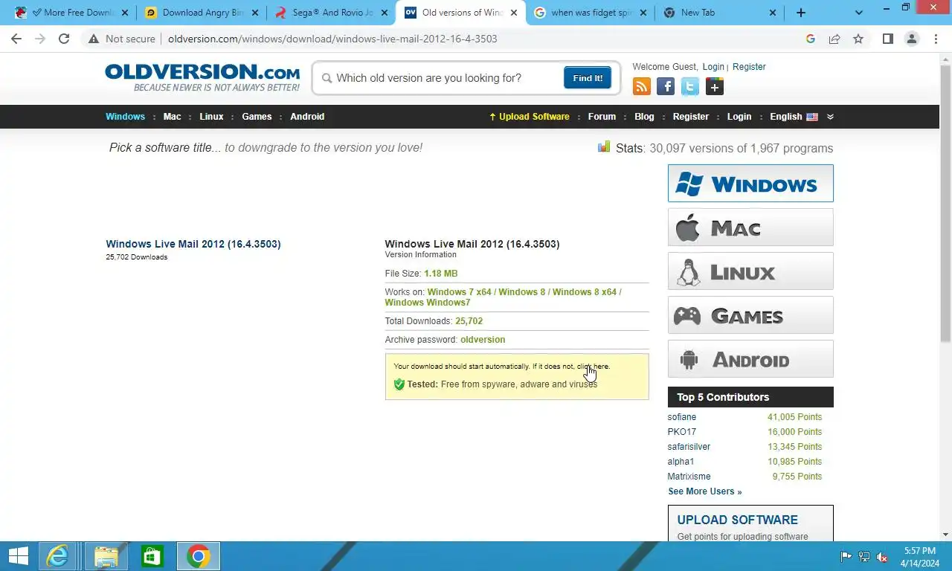Select Android in the nav menu

307,117
